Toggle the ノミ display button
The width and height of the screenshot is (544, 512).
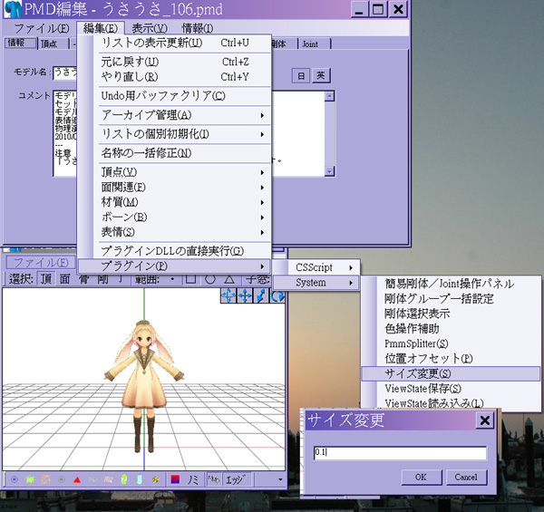pos(193,479)
